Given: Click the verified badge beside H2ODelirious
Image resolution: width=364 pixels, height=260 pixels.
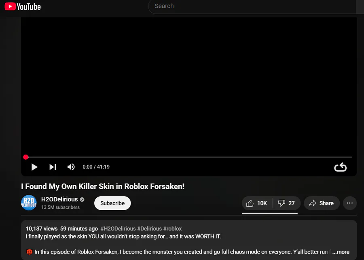Looking at the screenshot, I should click(82, 199).
